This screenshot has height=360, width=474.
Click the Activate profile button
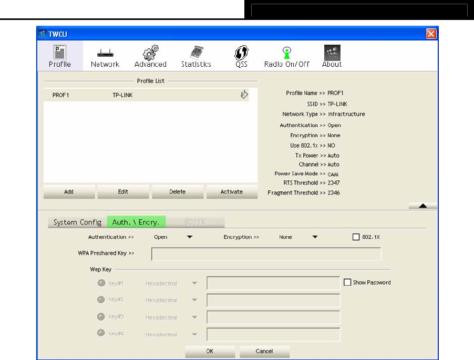point(232,192)
